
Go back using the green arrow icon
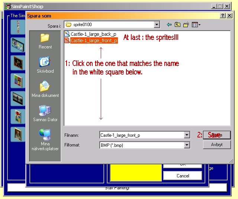click(x=169, y=25)
